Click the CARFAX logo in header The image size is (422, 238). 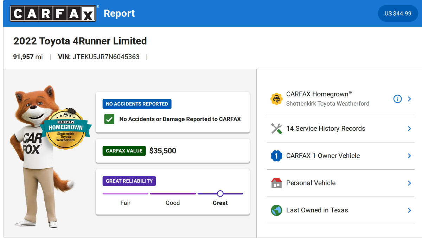pyautogui.click(x=53, y=13)
